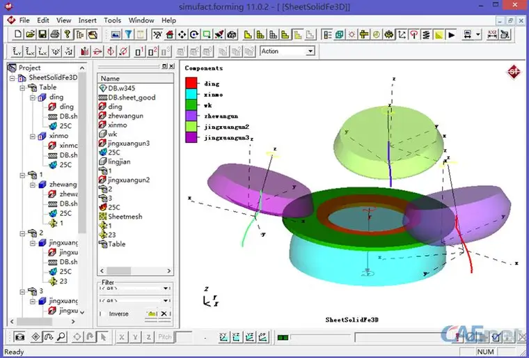
Task: Collapse the xinmo node in project tree
Action: coord(33,137)
